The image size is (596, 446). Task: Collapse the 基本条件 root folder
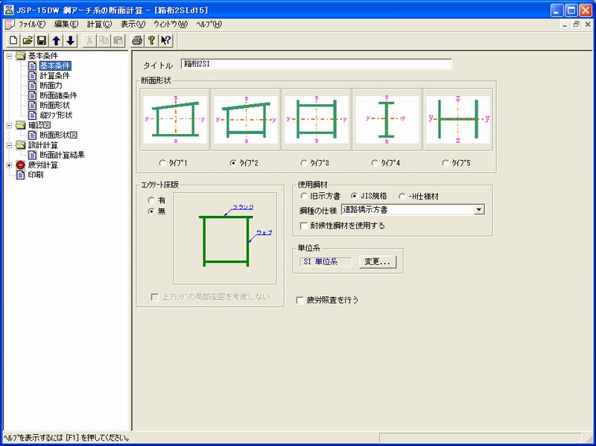click(x=9, y=57)
